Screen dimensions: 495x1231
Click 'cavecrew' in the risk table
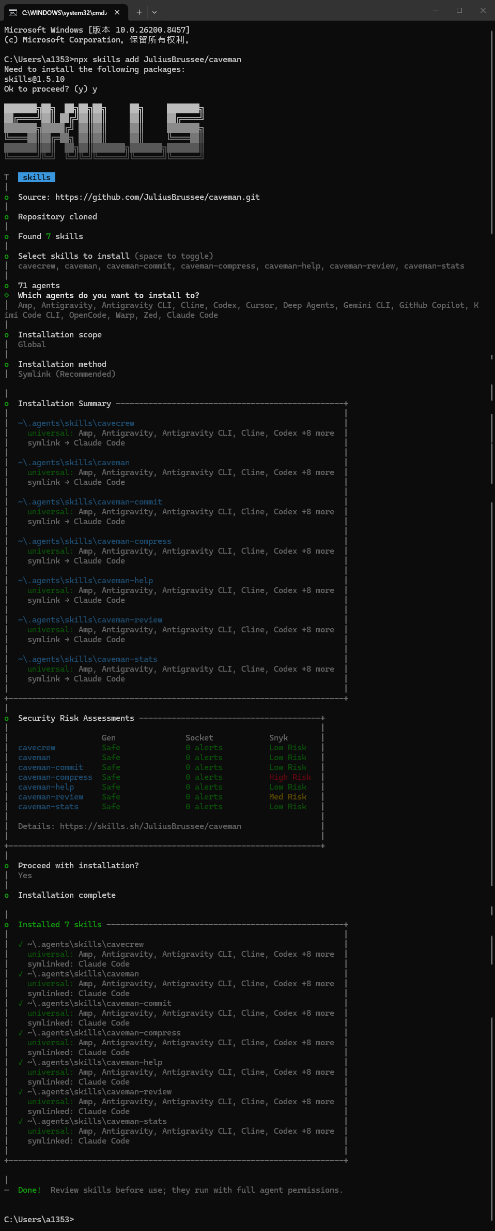[x=37, y=748]
